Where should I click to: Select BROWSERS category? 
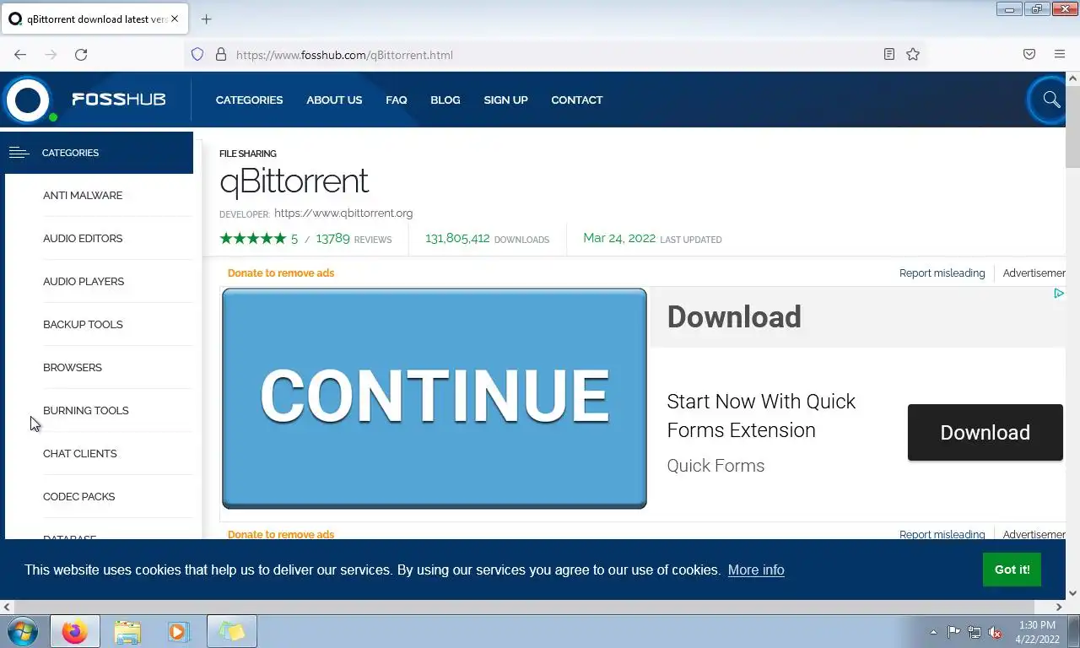(x=73, y=367)
